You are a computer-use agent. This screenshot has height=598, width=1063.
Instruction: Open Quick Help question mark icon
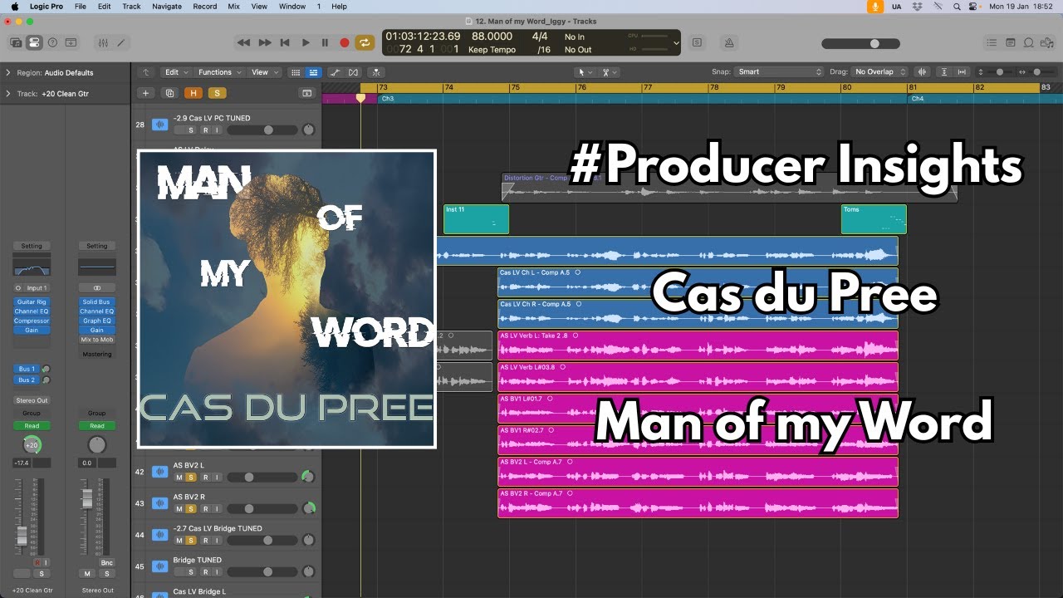[x=52, y=42]
